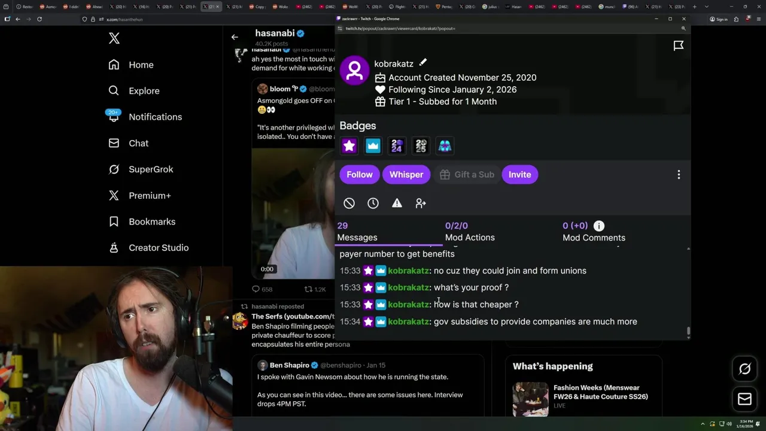Click 'Following Since January 2, 2026' text
This screenshot has width=766, height=431.
click(452, 90)
